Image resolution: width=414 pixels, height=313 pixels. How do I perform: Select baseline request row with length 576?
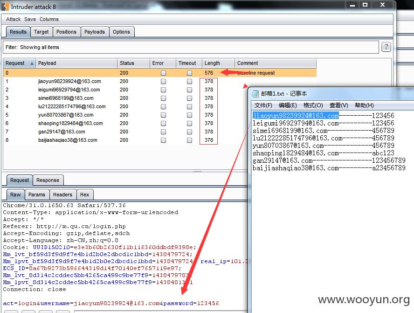[160, 73]
